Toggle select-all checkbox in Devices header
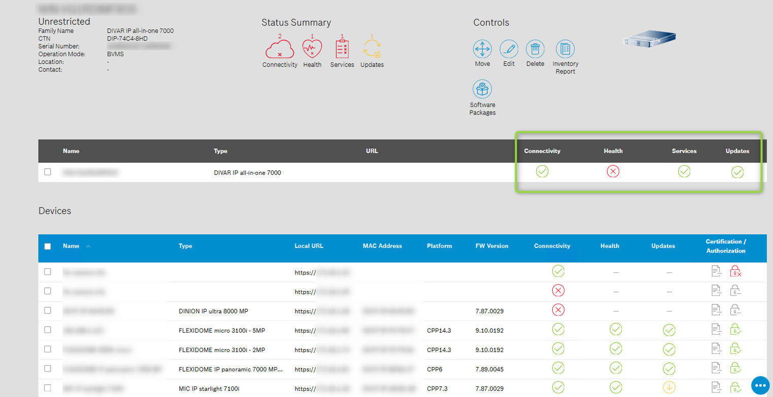 pyautogui.click(x=48, y=246)
